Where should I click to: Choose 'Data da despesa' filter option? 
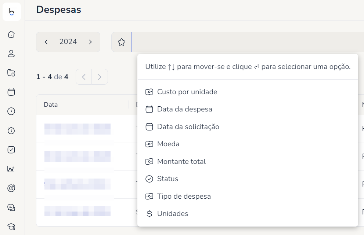point(184,109)
